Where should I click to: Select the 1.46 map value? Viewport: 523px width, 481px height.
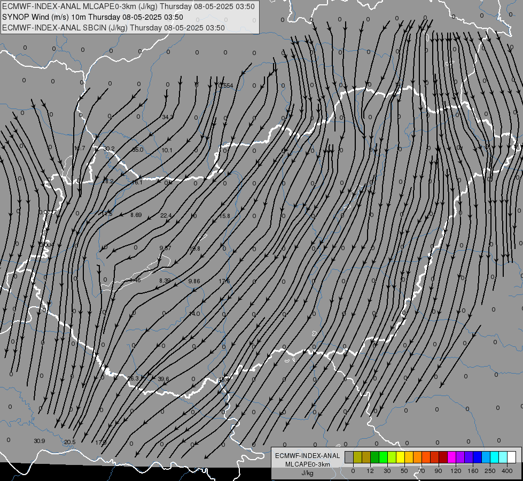135,281
